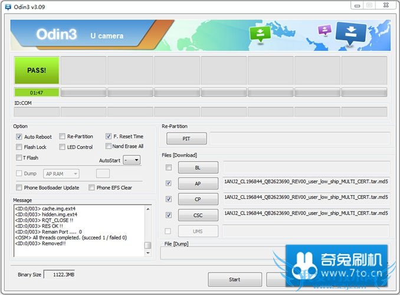Screen dimensions: 400x295
Task: Click the empty BL file path field
Action: click(306, 167)
